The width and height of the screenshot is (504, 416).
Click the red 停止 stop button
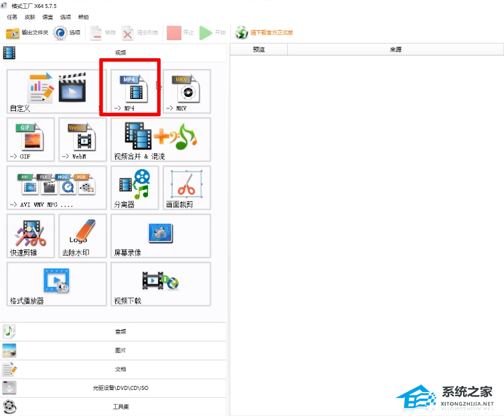click(x=180, y=33)
